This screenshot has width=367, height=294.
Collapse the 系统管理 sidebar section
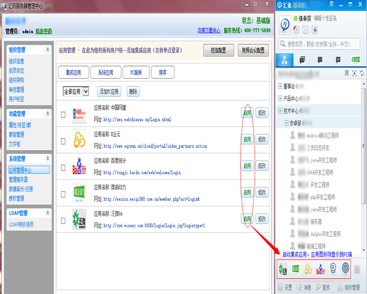coord(47,158)
